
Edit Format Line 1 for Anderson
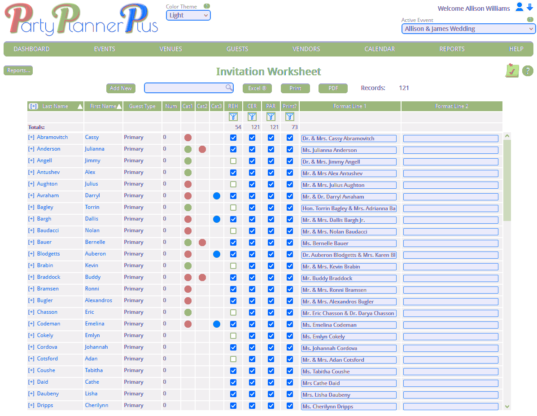click(x=349, y=150)
